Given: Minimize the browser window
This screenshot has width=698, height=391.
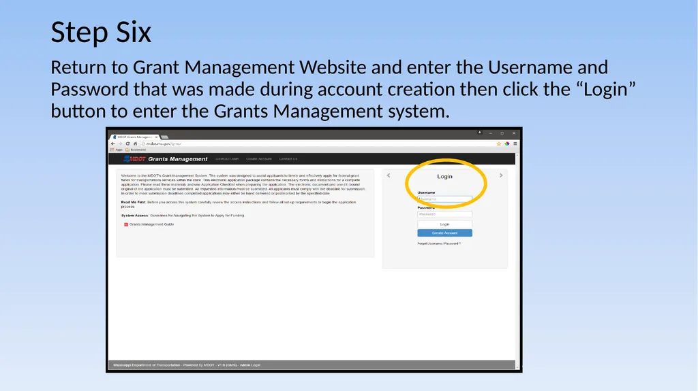Looking at the screenshot, I should click(x=491, y=133).
